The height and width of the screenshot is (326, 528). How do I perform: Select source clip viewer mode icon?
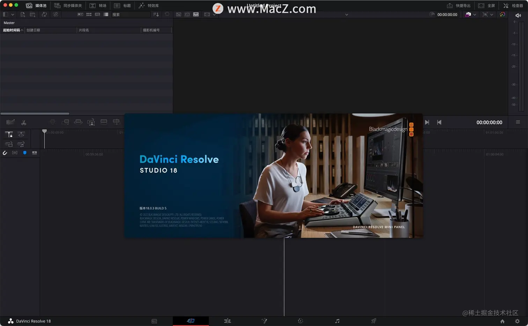pos(179,14)
